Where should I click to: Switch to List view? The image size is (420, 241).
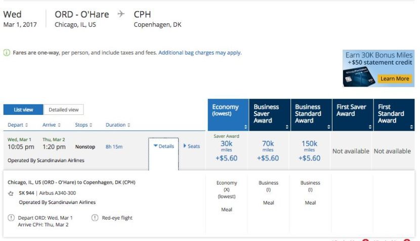point(23,110)
